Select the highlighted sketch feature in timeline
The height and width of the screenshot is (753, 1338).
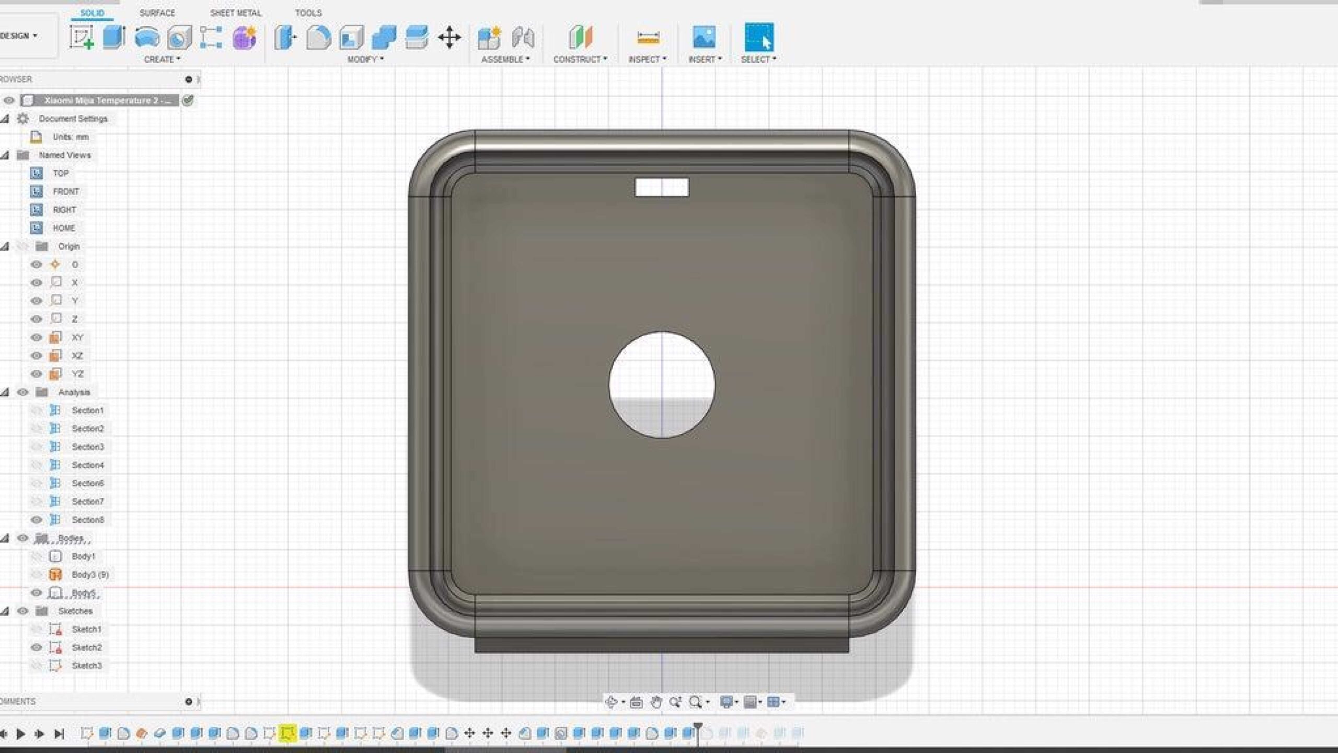pyautogui.click(x=287, y=733)
